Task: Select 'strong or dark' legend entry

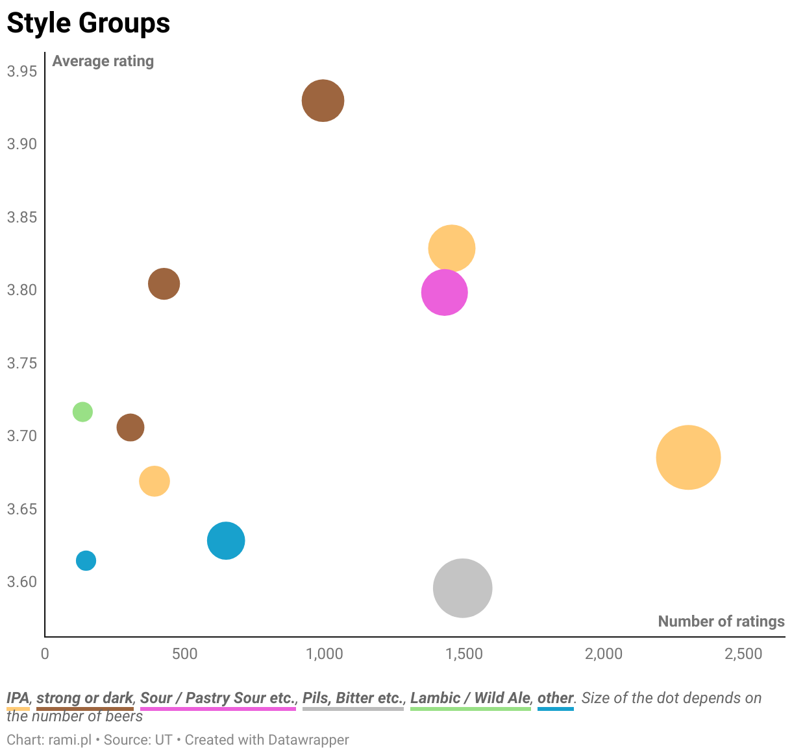Action: 84,698
